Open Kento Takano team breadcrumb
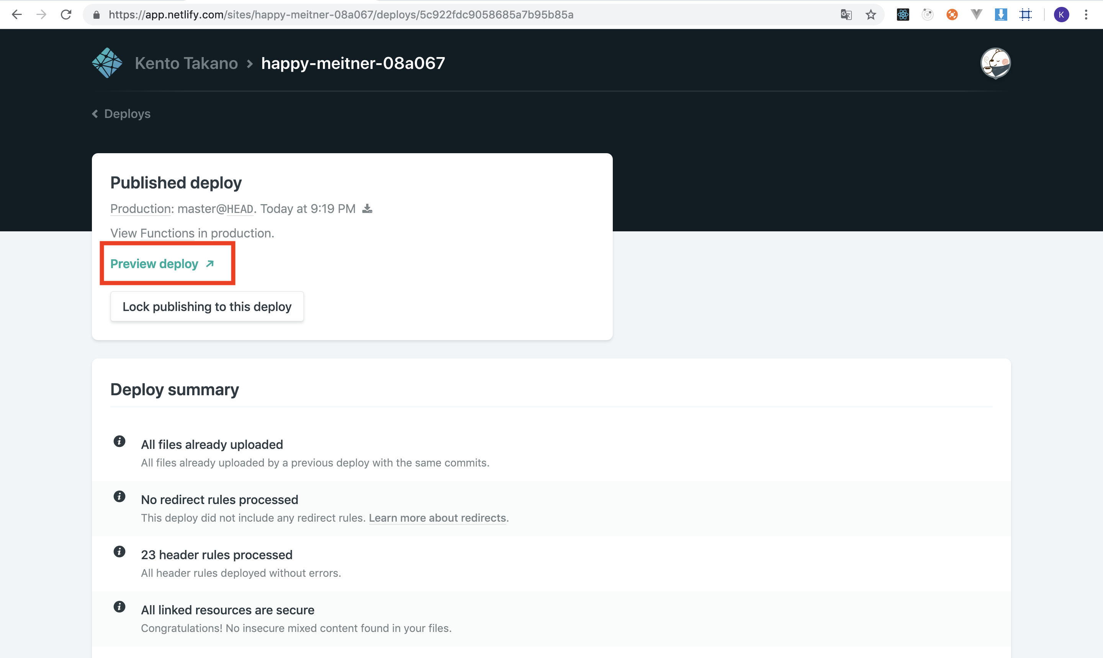This screenshot has width=1103, height=658. tap(186, 64)
